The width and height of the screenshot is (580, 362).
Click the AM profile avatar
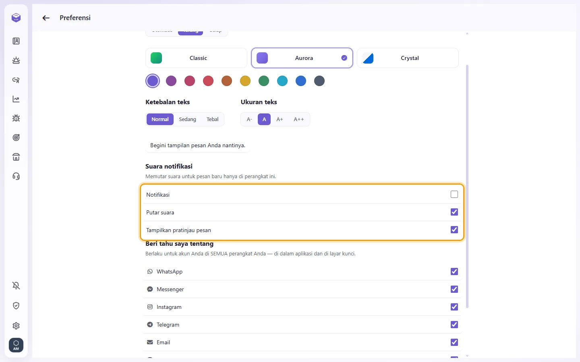(16, 345)
